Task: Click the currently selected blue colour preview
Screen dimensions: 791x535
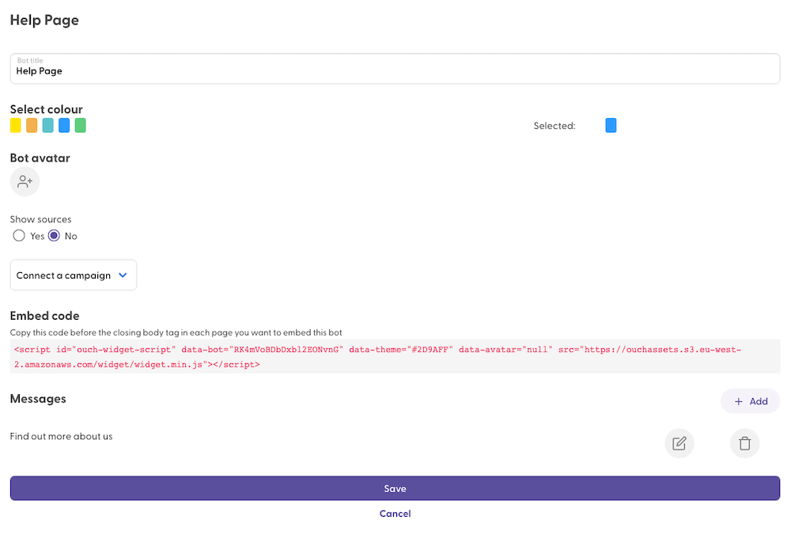Action: 611,125
